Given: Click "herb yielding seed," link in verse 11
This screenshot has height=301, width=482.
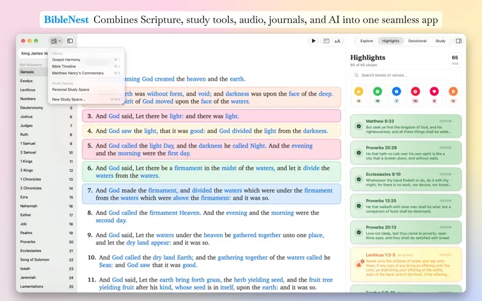Looking at the screenshot, I should tap(259, 280).
